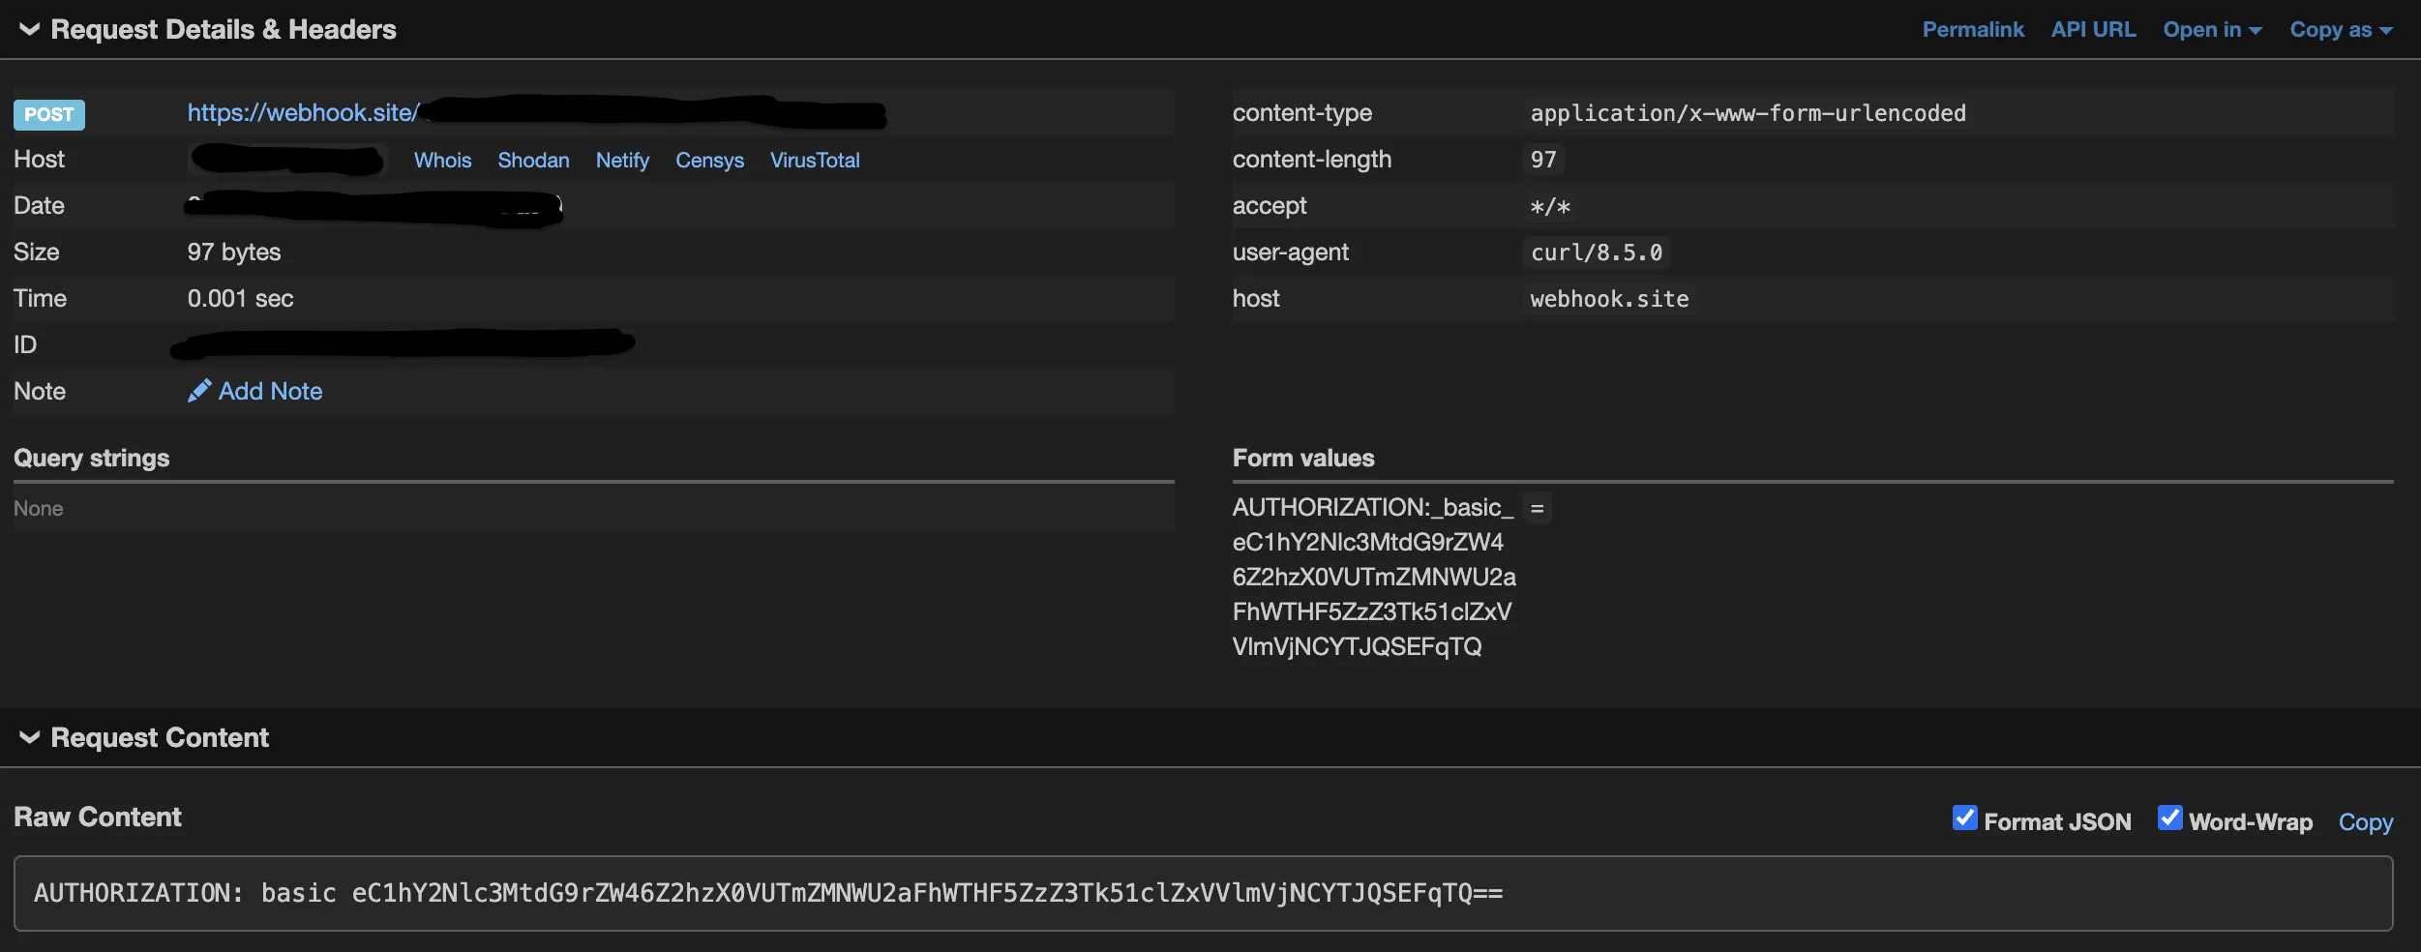The width and height of the screenshot is (2421, 952).
Task: Click the equals badge next to AUTHORIZATION:_basic_
Action: [1538, 507]
